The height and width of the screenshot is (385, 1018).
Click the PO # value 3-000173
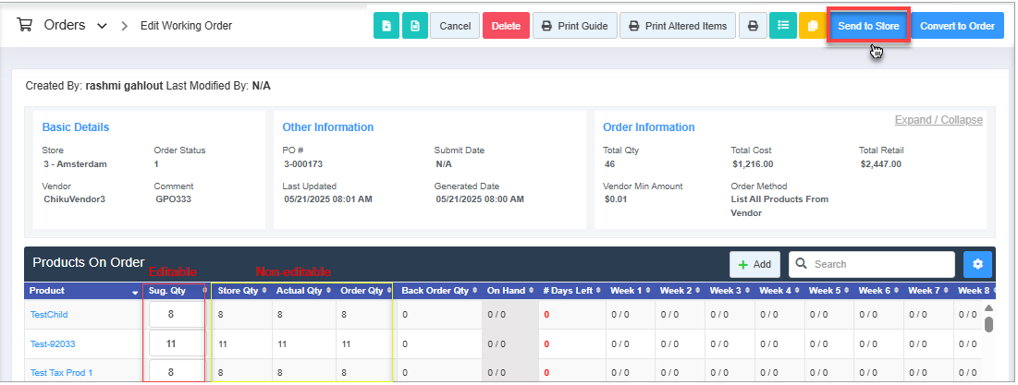[x=303, y=164]
